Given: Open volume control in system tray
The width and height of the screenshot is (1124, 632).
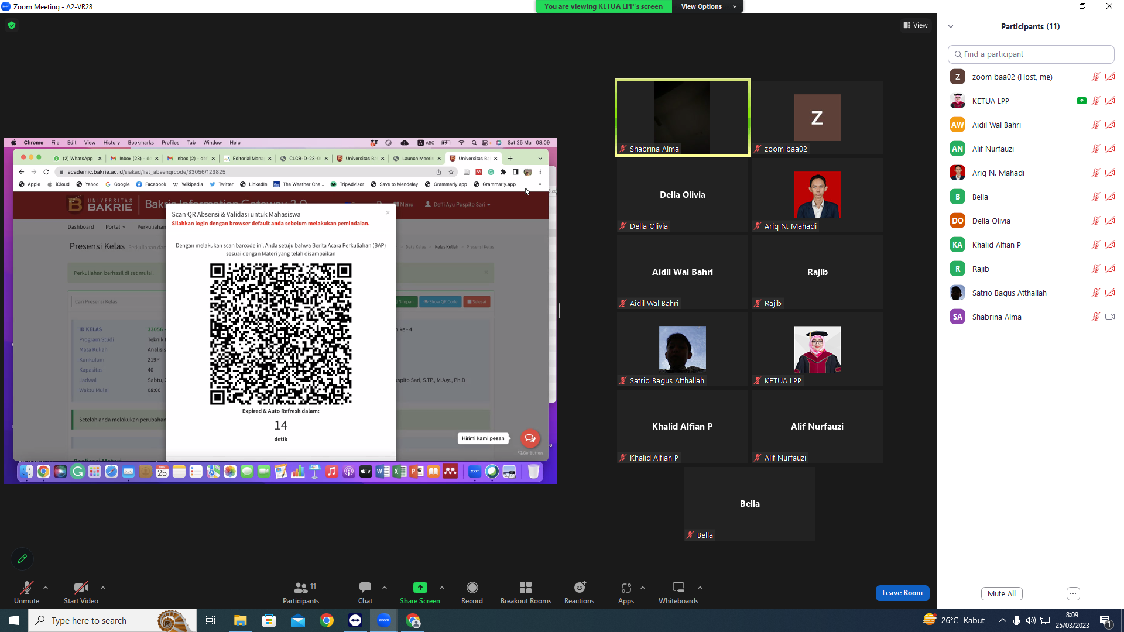Looking at the screenshot, I should (x=1030, y=620).
